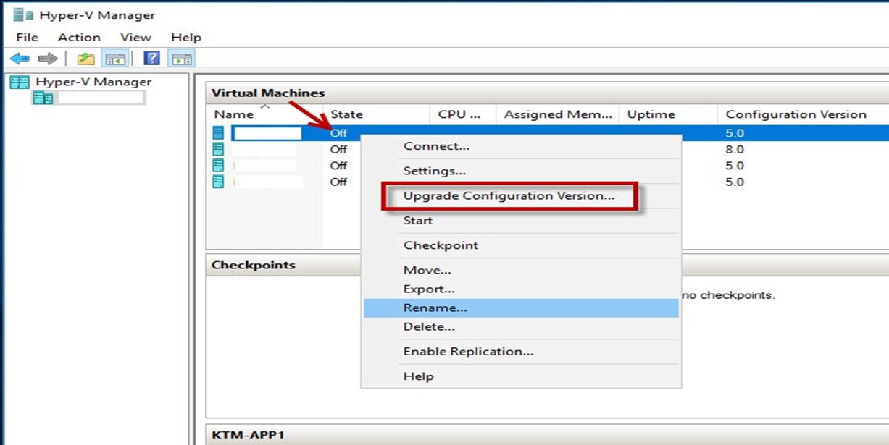
Task: Click the blue Help question-mark toolbar icon
Action: 151,59
